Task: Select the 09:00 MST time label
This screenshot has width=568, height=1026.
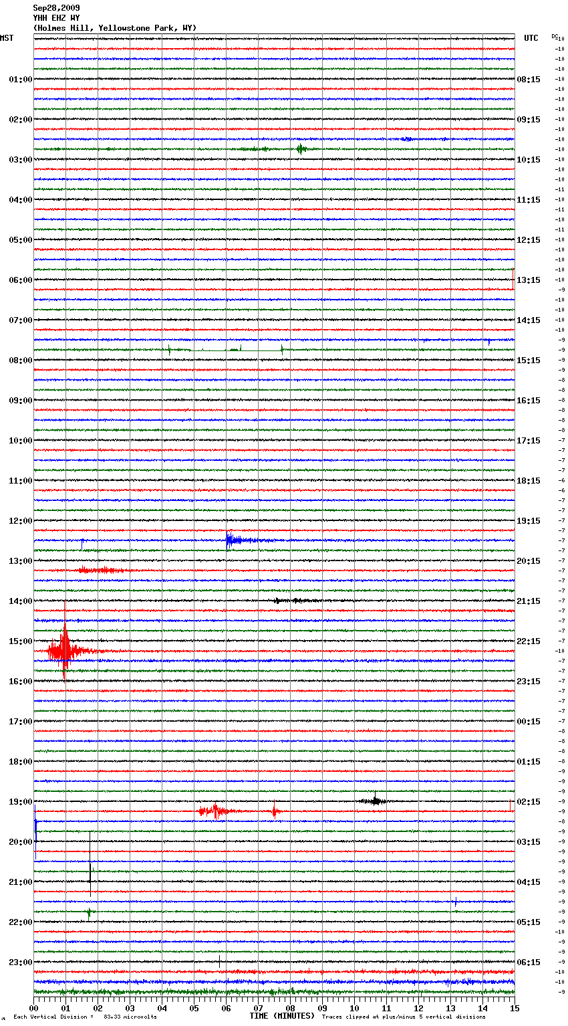Action: tap(21, 401)
